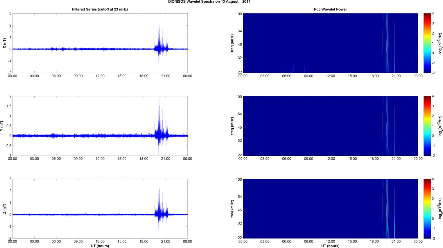Click the log2(nT²/Hz) label beside the bottom colorbar
The width and height of the screenshot is (443, 248).
coord(440,209)
